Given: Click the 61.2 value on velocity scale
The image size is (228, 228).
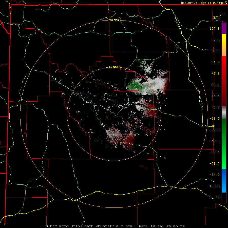Looking at the screenshot, I should pyautogui.click(x=216, y=62).
